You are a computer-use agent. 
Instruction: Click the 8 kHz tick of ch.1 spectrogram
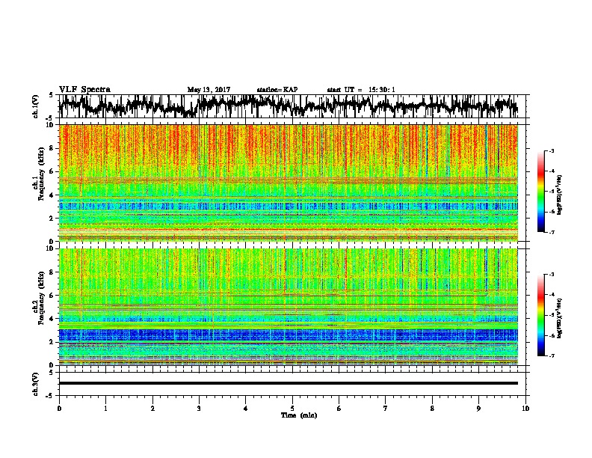[52, 148]
